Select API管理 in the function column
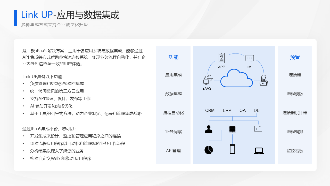 (174, 151)
